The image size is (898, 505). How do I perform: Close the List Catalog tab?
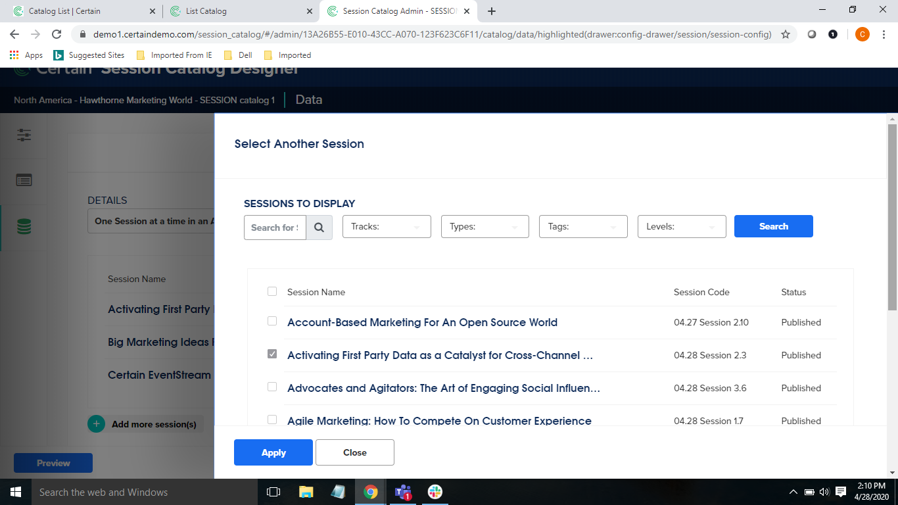(x=309, y=11)
